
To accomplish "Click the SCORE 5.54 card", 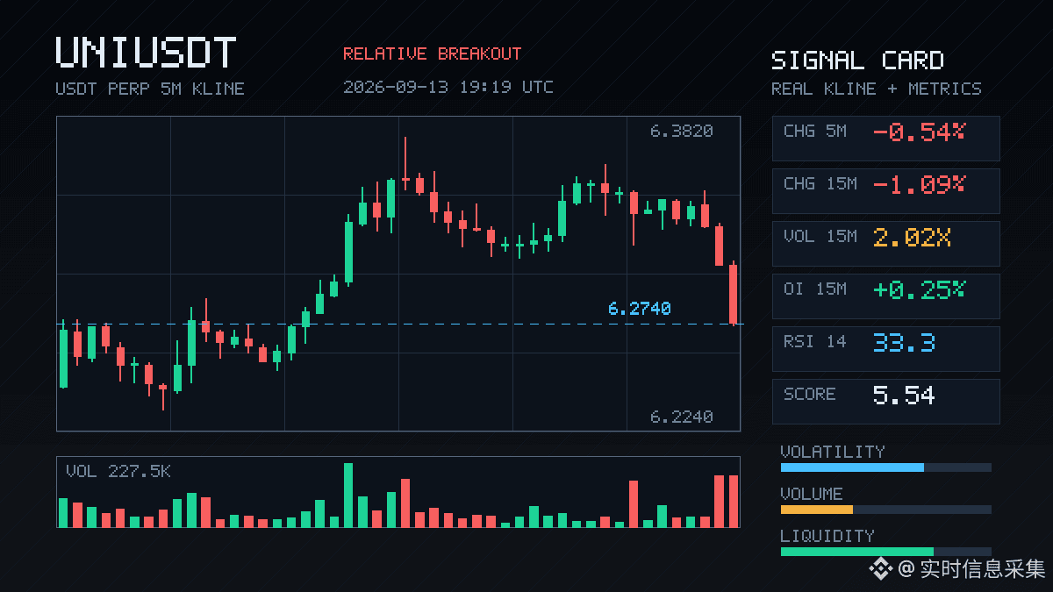I will [885, 401].
